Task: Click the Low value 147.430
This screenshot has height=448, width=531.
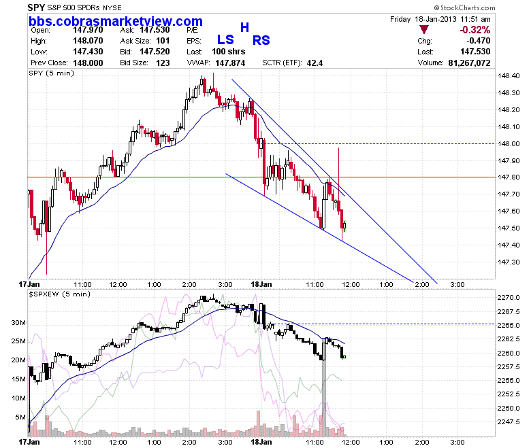Action: 88,52
